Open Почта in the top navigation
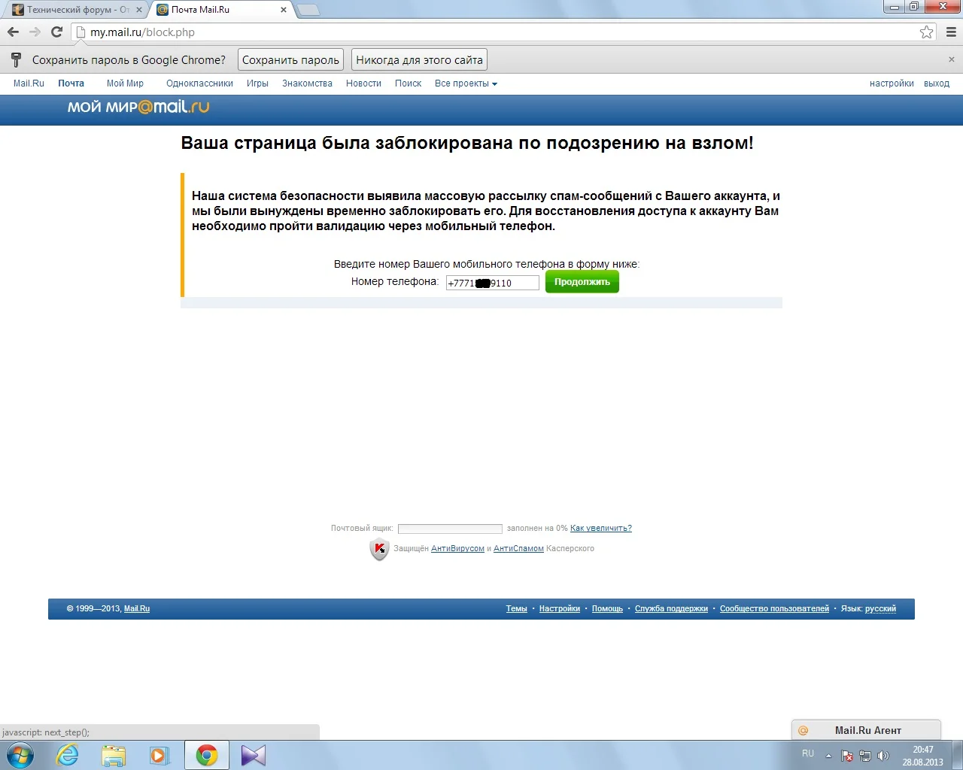Viewport: 963px width, 770px height. [71, 83]
